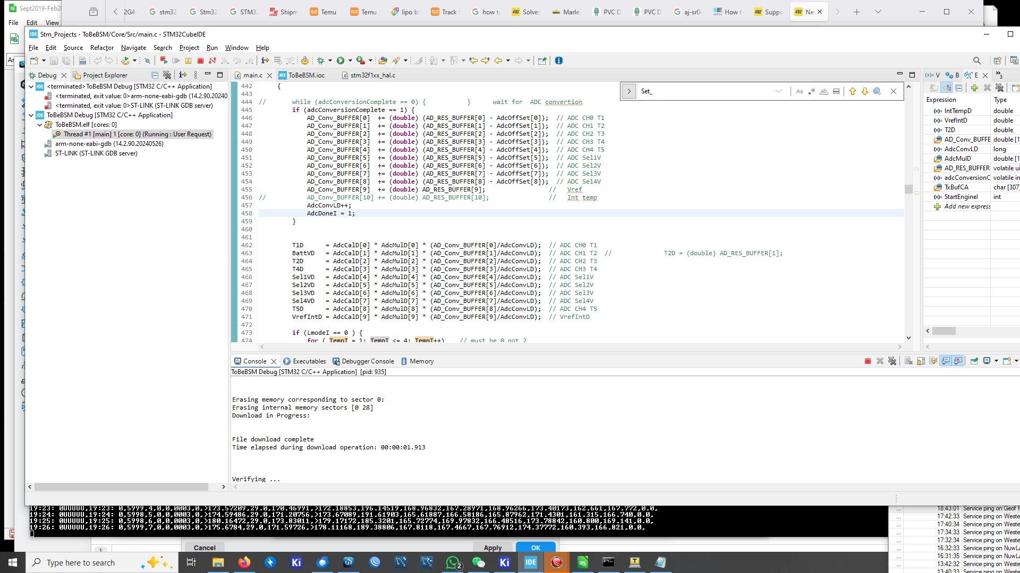Open Firefox from the Windows taskbar

click(244, 562)
